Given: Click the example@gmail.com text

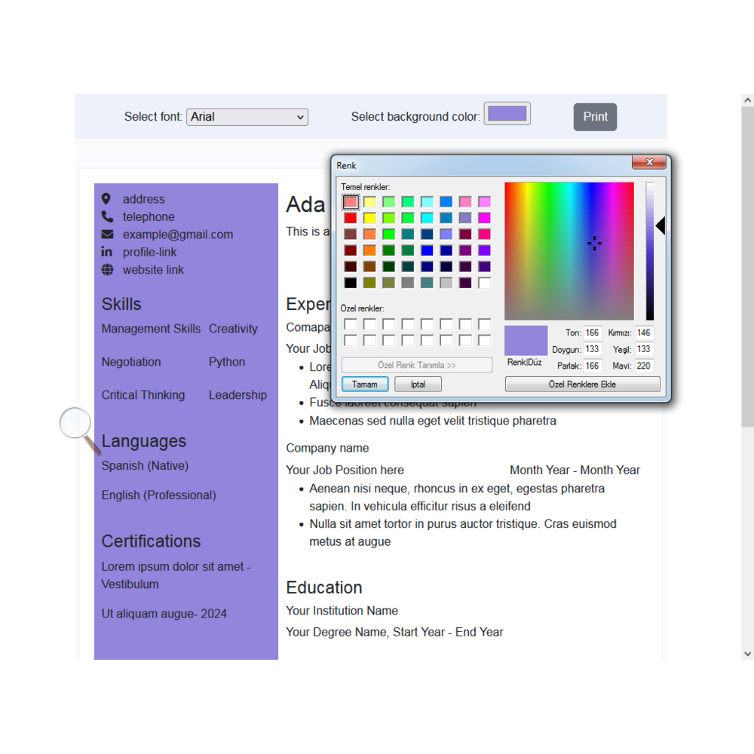Looking at the screenshot, I should click(178, 234).
